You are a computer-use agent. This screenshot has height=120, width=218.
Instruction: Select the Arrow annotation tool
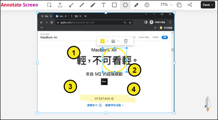coord(71,5)
